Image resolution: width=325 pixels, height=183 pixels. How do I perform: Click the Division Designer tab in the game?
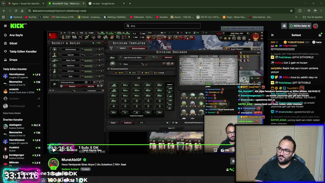(x=138, y=48)
